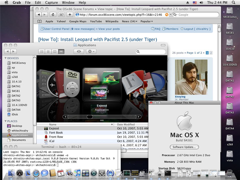Select the 10.4.10DVD desktop drive icon
Screen dimensions: 240x180
coord(229,60)
